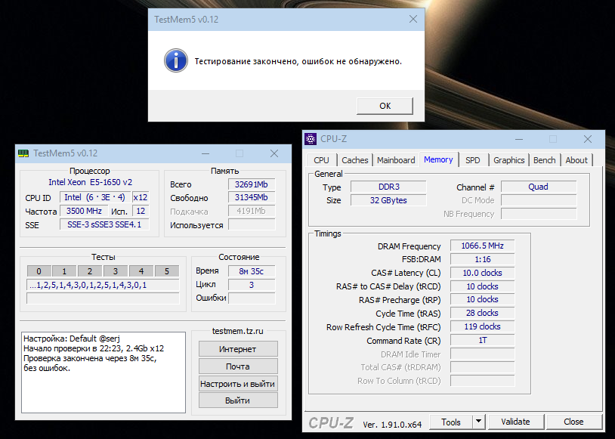The height and width of the screenshot is (439, 615).
Task: Click the 28 clocks tRAS value
Action: (x=483, y=313)
